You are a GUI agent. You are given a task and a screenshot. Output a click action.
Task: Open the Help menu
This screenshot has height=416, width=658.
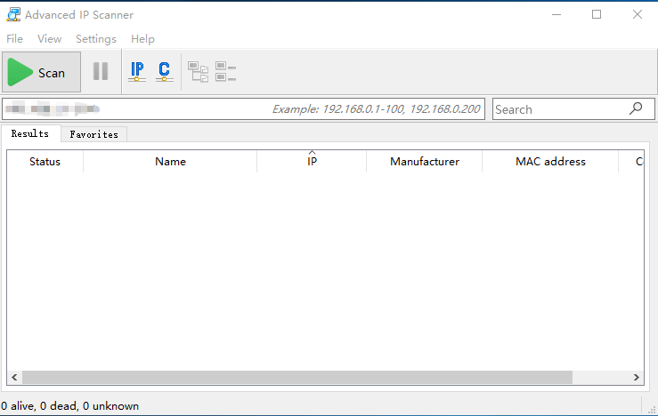click(x=142, y=39)
